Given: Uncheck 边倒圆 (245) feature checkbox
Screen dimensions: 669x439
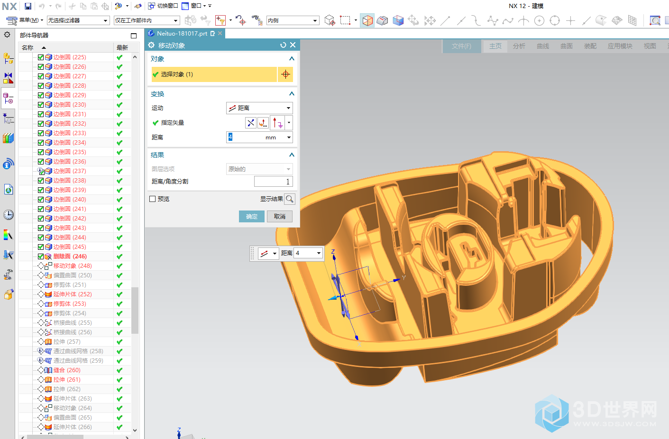Looking at the screenshot, I should coord(41,247).
